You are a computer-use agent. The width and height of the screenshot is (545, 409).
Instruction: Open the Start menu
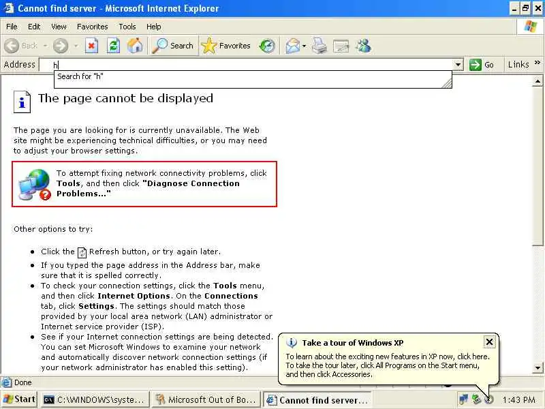[x=19, y=399]
